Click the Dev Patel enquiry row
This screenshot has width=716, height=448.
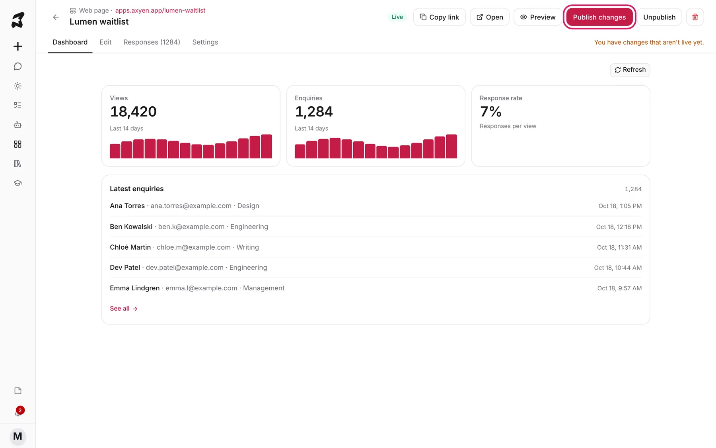coord(376,268)
